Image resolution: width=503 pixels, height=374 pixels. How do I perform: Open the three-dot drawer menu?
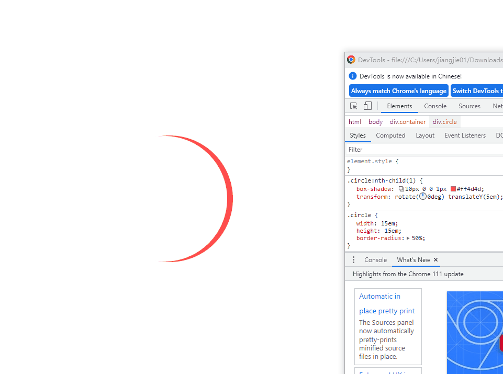click(353, 259)
